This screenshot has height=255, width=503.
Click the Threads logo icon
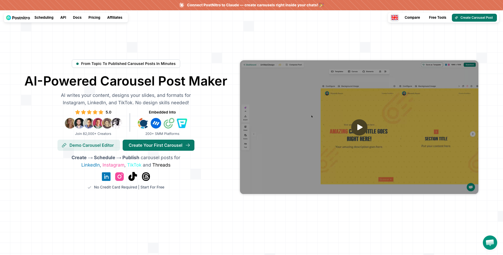tap(146, 177)
